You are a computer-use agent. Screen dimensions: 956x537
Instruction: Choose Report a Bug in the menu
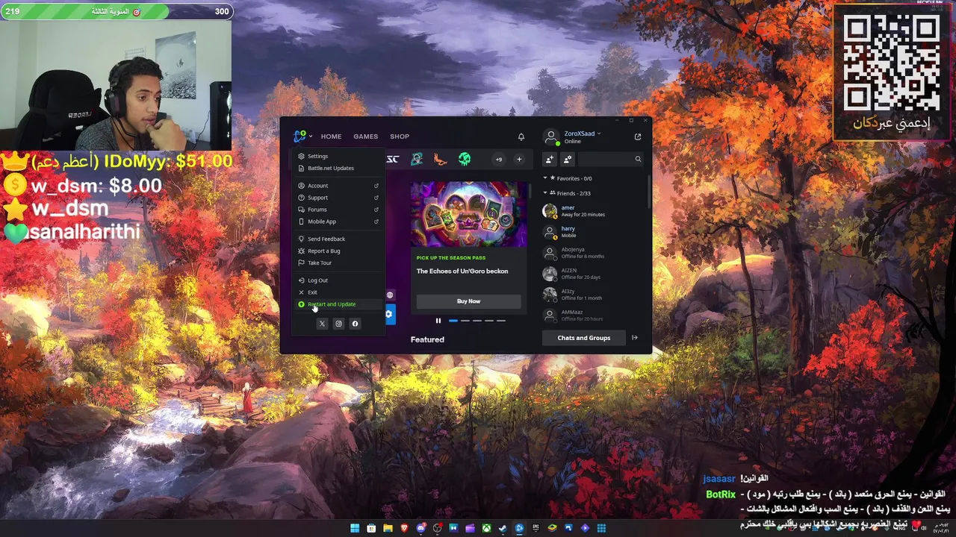338,251
